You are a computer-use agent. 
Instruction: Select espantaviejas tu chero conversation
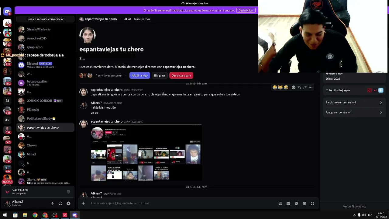45,127
